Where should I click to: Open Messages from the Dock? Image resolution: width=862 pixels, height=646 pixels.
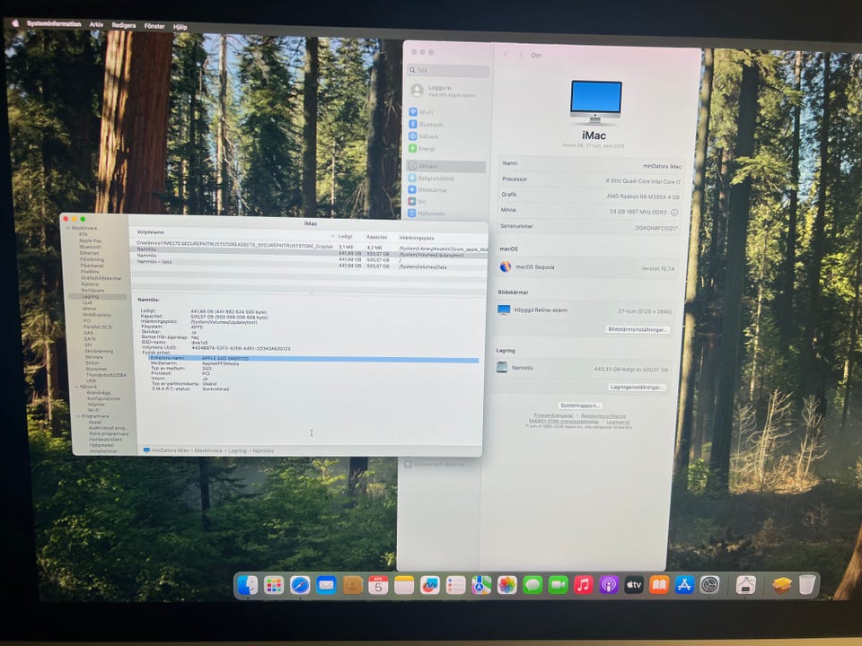[x=532, y=585]
